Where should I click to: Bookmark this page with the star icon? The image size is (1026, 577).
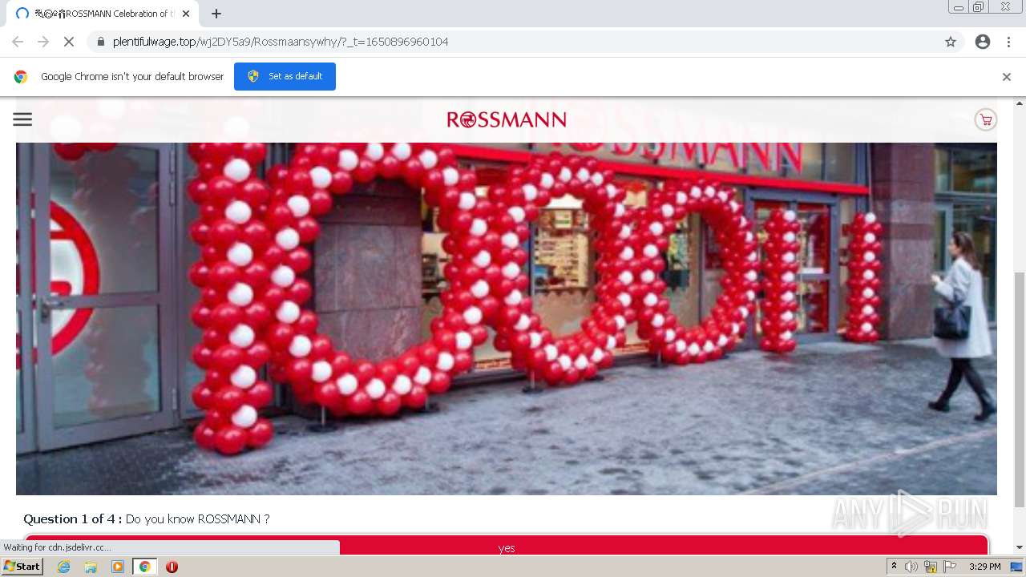(x=951, y=42)
